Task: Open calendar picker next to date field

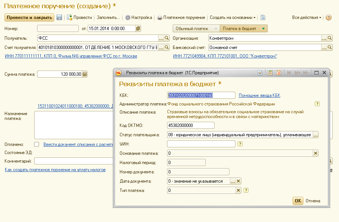Action: tap(138, 28)
